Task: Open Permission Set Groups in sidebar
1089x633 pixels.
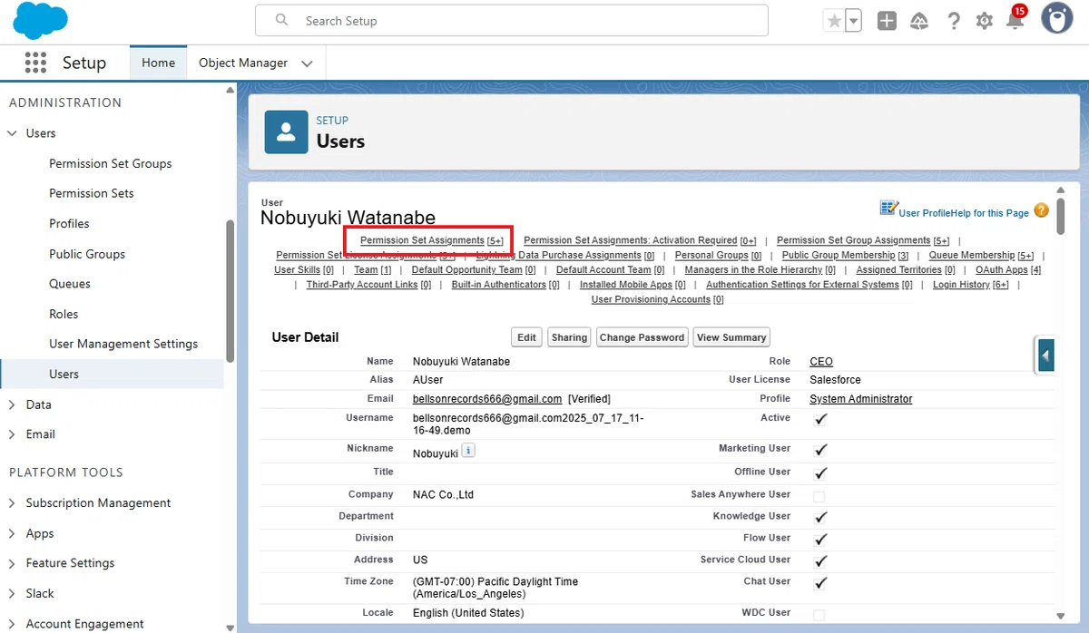Action: 111,163
